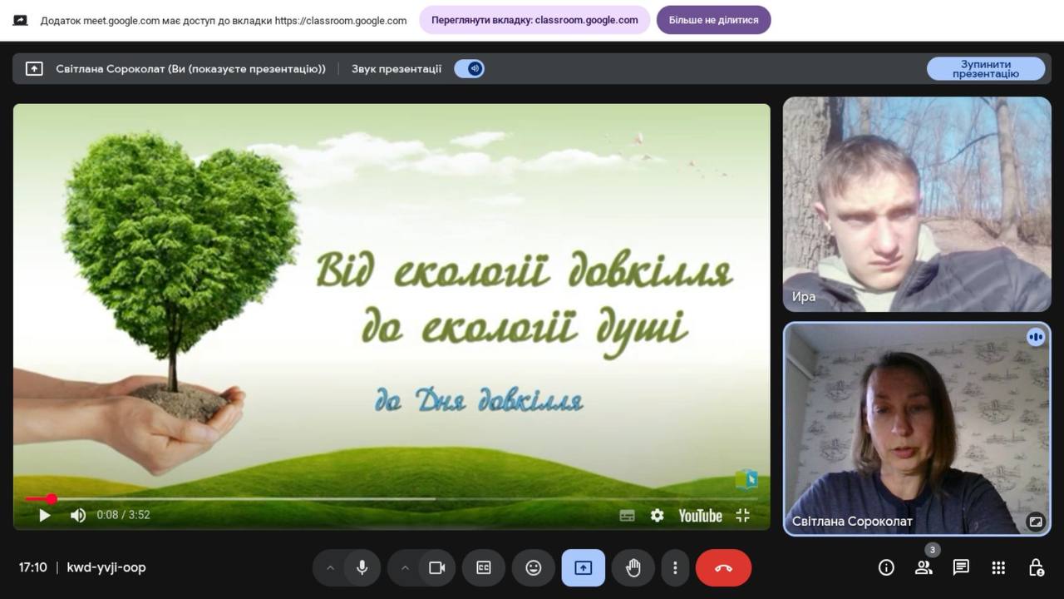Show participants list
1064x599 pixels.
[x=924, y=567]
